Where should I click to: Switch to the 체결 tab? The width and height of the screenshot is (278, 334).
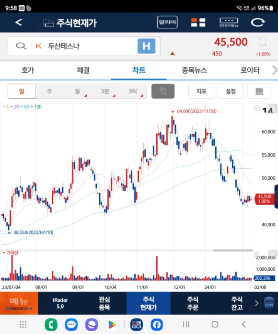click(x=83, y=70)
